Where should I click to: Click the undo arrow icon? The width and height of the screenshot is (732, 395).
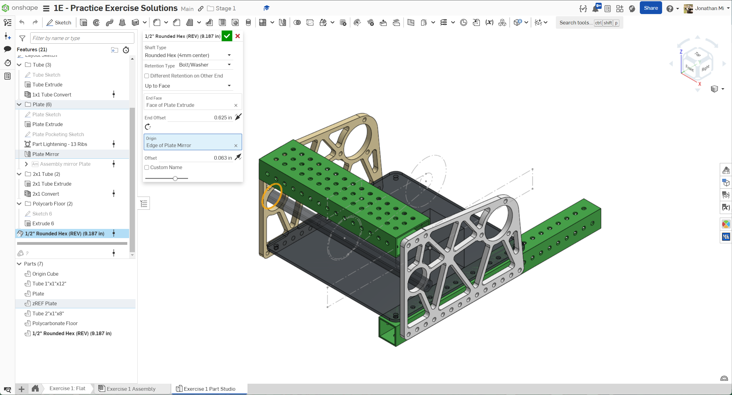pyautogui.click(x=22, y=23)
